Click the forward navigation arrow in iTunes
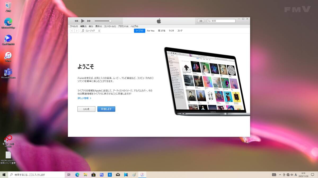 click(77, 31)
